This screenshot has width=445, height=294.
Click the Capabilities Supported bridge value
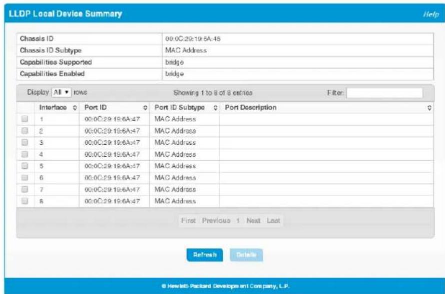174,62
